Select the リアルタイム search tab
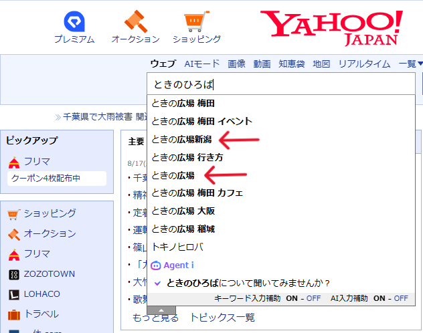 point(365,64)
